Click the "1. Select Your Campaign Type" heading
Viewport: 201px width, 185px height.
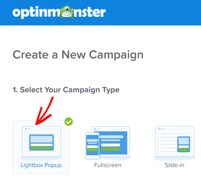(x=66, y=90)
